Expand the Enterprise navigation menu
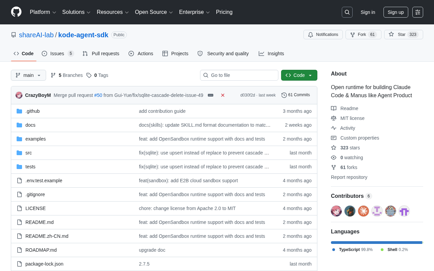This screenshot has height=271, width=434. [195, 12]
